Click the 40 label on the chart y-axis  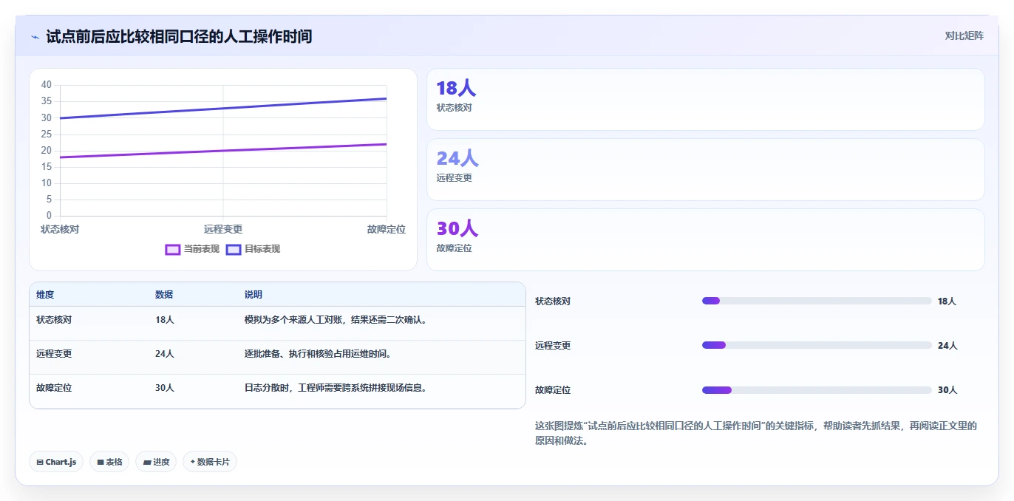click(47, 85)
